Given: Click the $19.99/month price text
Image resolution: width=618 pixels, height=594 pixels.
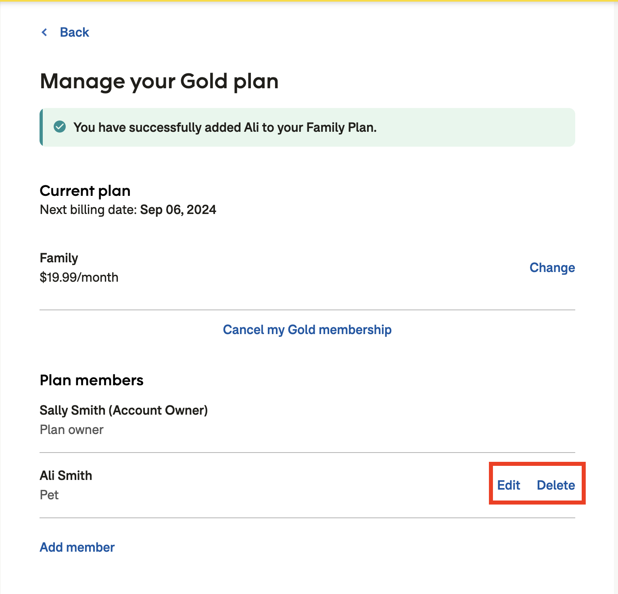Looking at the screenshot, I should coord(79,277).
